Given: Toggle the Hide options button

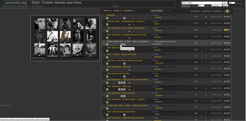Looking at the screenshot, I should [x=186, y=6].
